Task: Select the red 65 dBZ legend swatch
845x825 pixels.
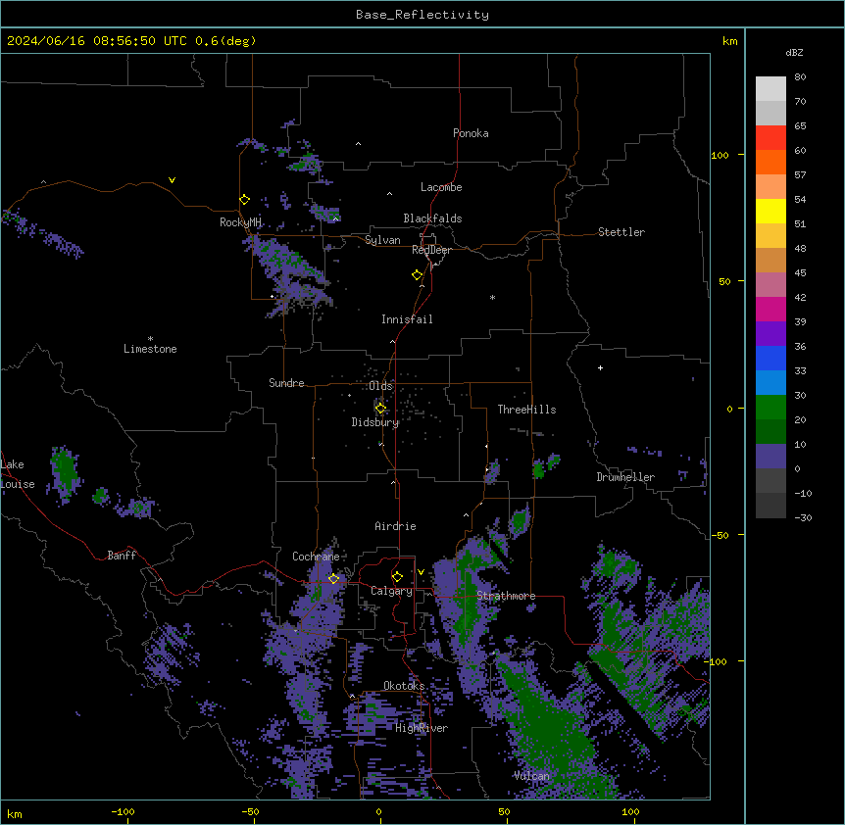Action: tap(770, 137)
